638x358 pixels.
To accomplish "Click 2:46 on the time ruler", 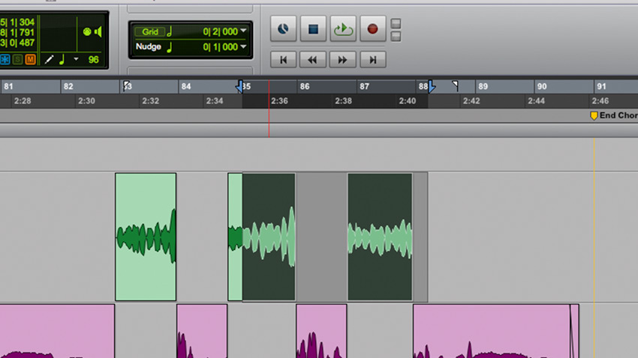I will [600, 101].
